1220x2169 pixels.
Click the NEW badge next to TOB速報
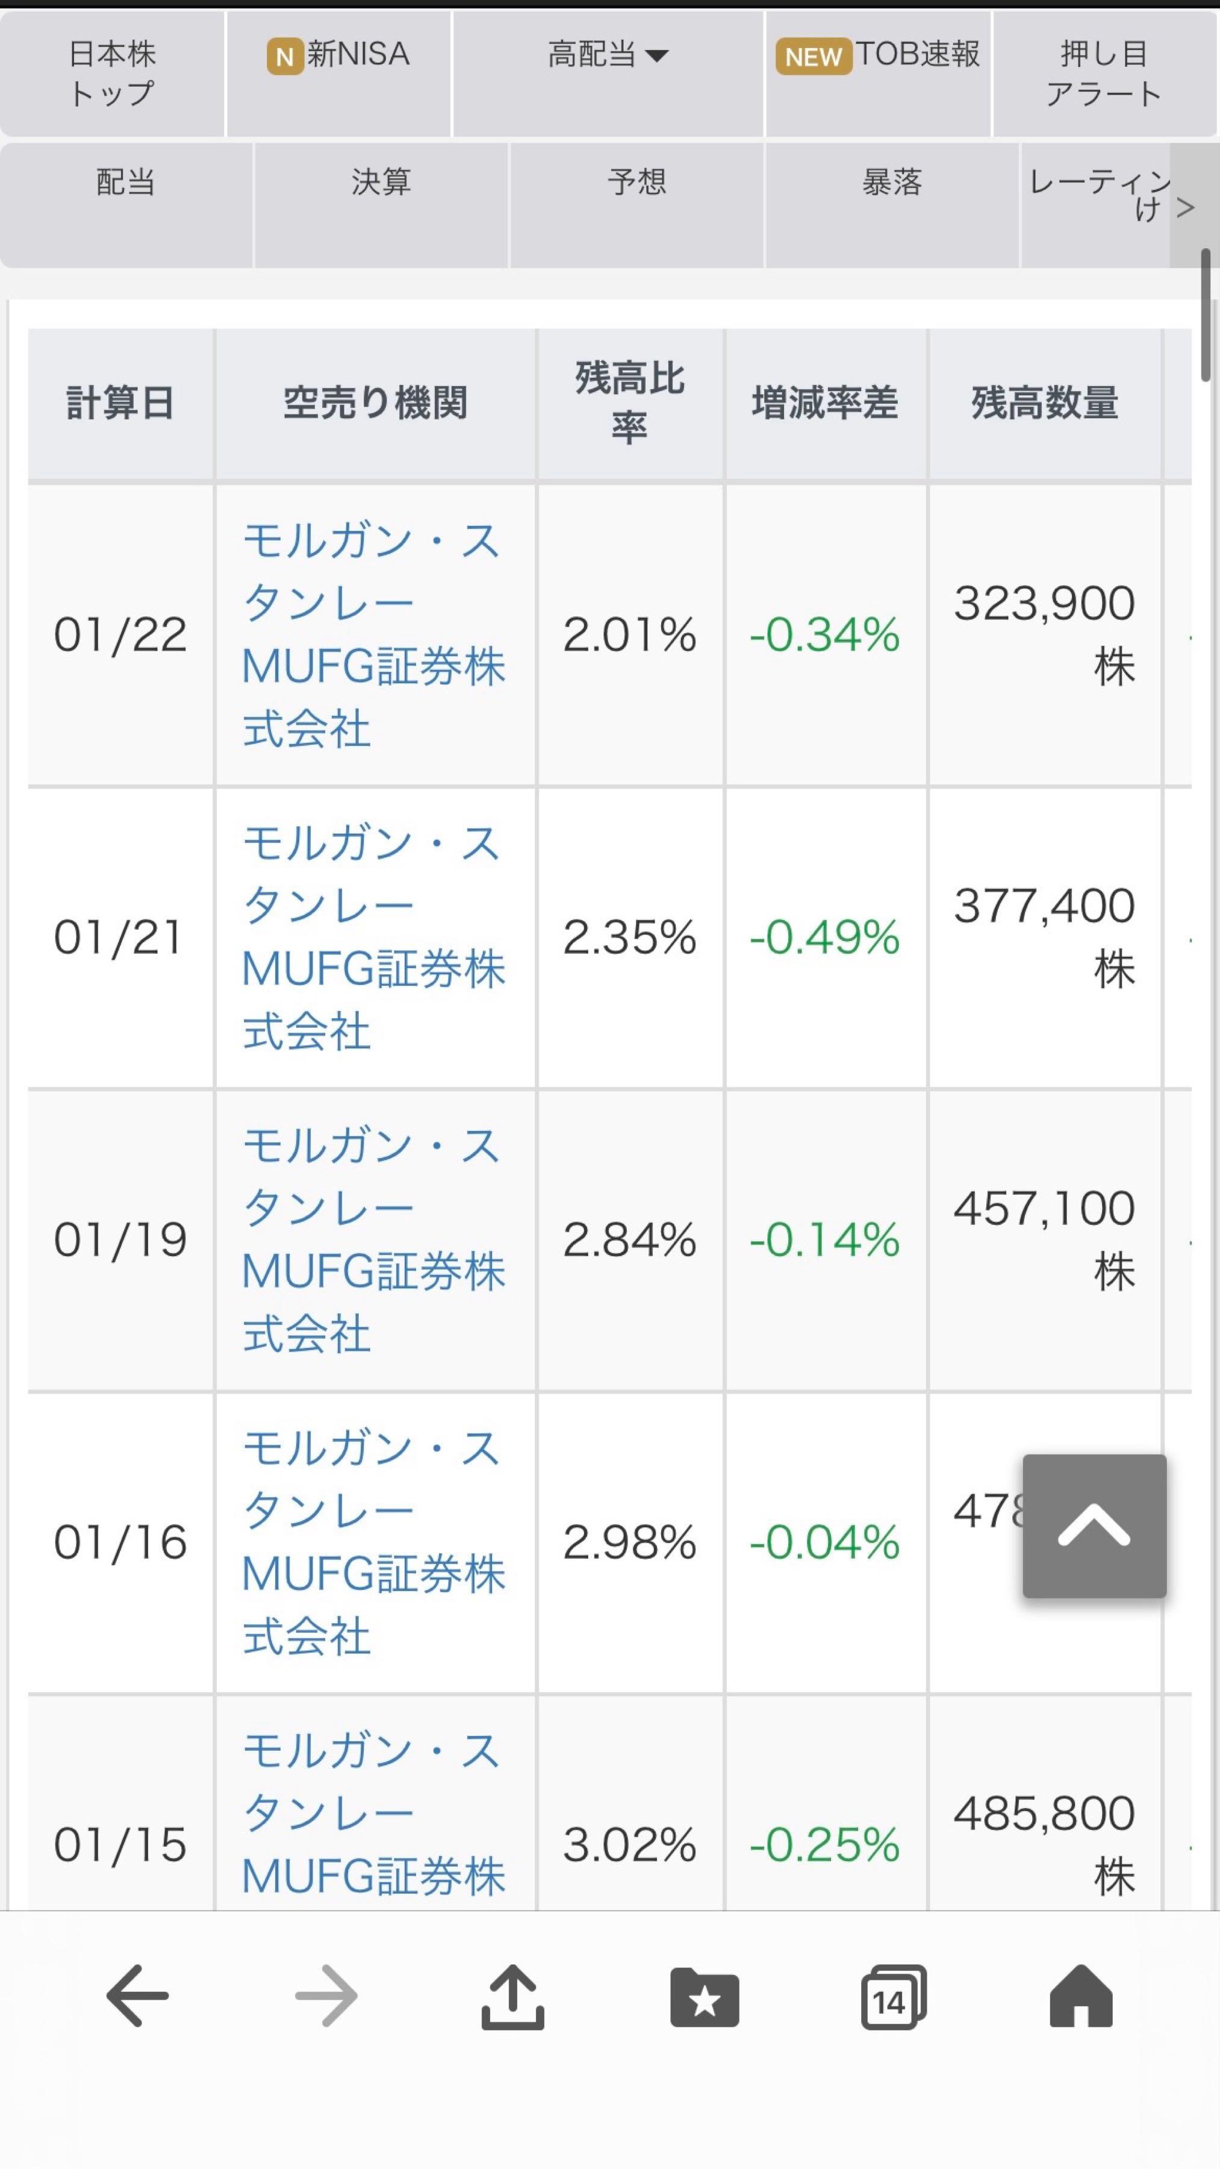coord(813,57)
